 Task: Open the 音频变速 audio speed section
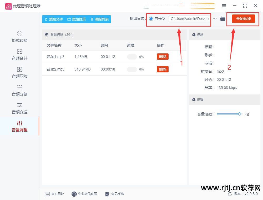[19, 109]
